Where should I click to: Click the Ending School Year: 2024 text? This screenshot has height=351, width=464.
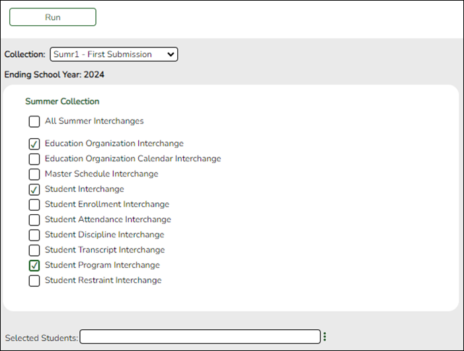point(54,75)
